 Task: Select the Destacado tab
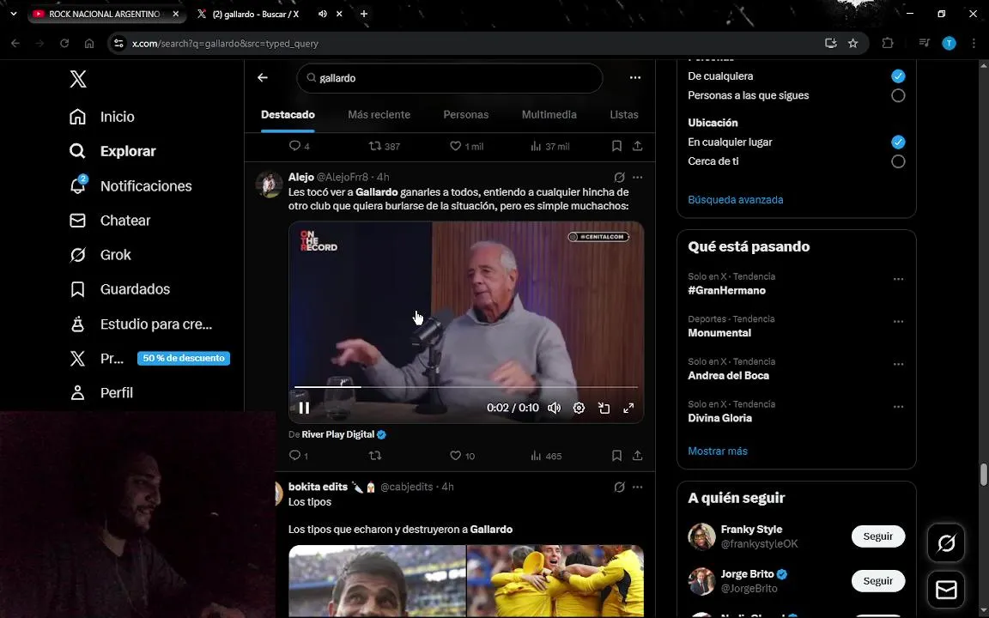tap(288, 115)
